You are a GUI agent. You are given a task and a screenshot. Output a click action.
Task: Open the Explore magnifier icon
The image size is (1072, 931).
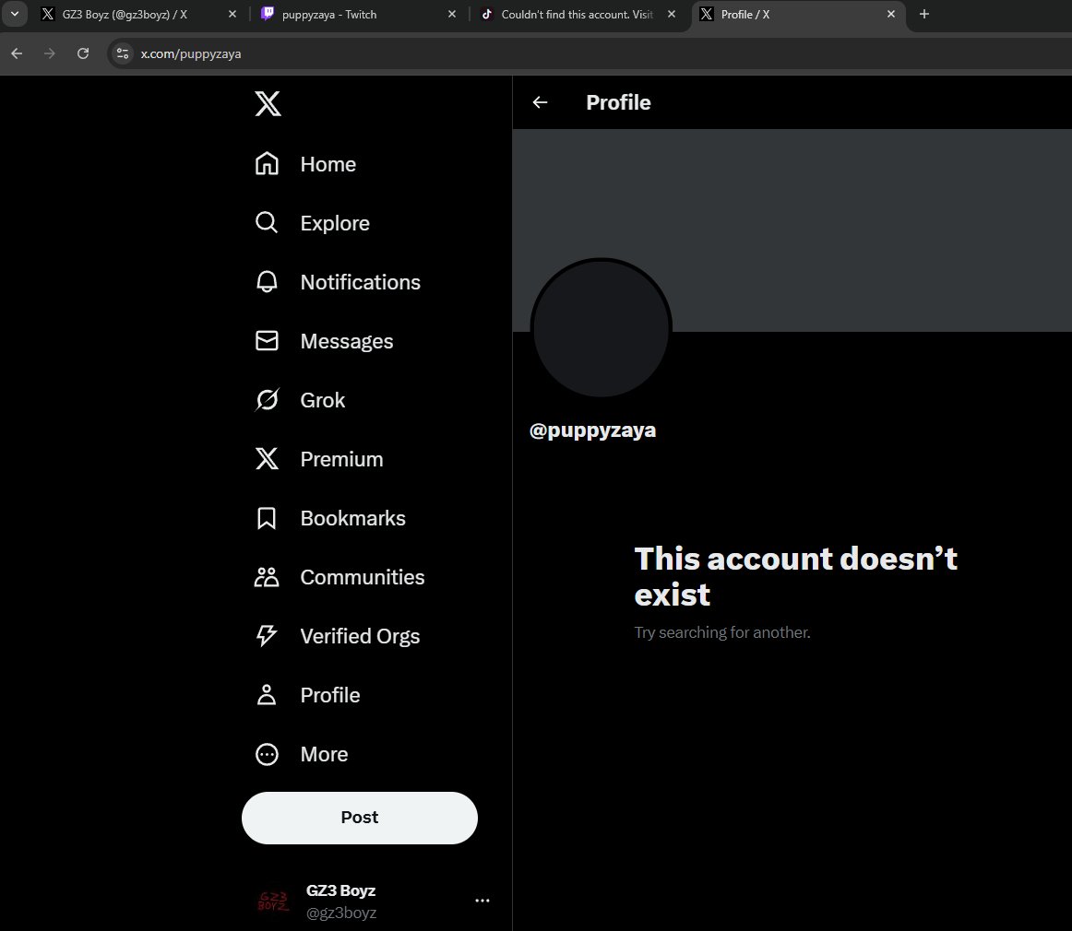(x=267, y=223)
